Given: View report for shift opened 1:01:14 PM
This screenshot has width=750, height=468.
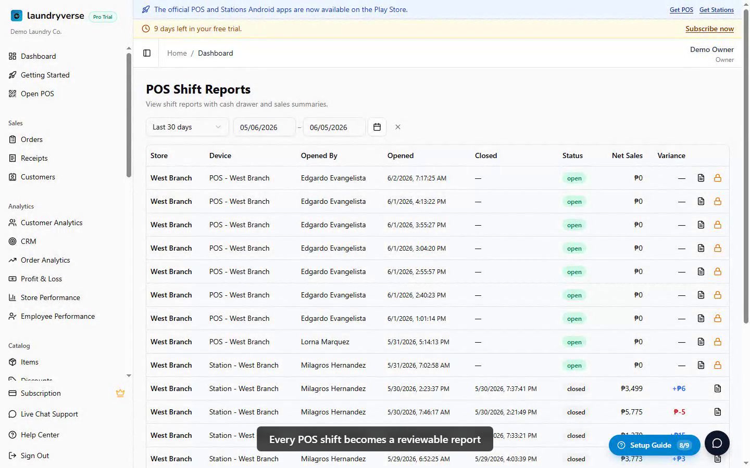Looking at the screenshot, I should [x=701, y=318].
